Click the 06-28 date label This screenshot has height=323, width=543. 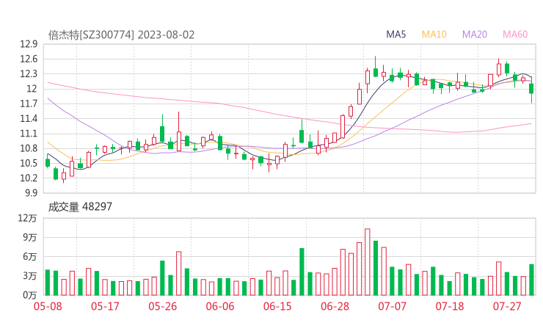coord(335,306)
